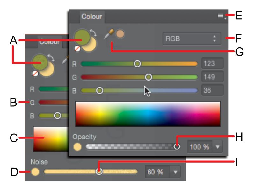Click the 60 % noise value field
The width and height of the screenshot is (255, 191).
[x=157, y=172]
